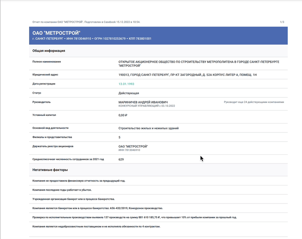Click the page indicator 1/3
The height and width of the screenshot is (239, 302).
(x=282, y=22)
